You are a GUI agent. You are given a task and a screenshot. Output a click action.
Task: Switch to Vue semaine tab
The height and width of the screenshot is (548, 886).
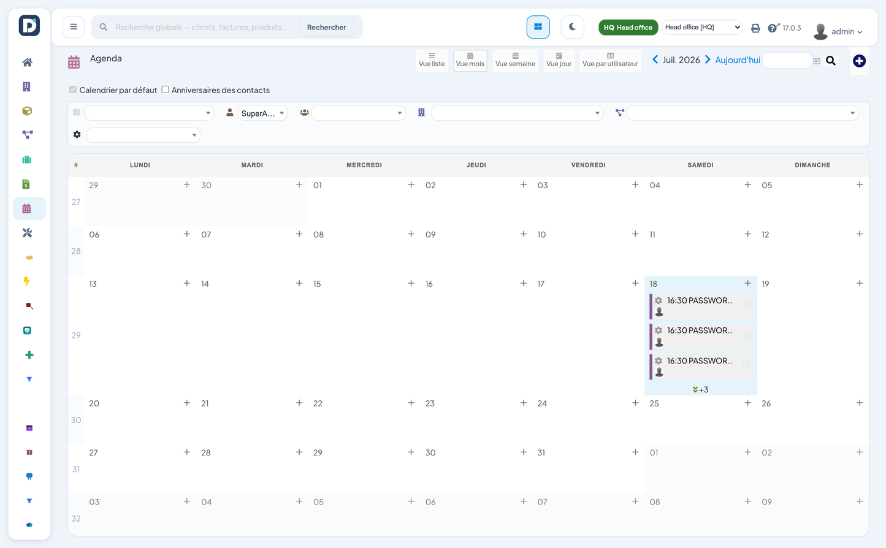coord(515,61)
